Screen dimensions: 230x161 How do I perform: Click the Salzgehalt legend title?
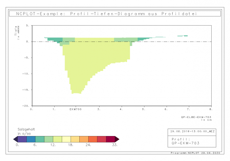click(x=26, y=129)
